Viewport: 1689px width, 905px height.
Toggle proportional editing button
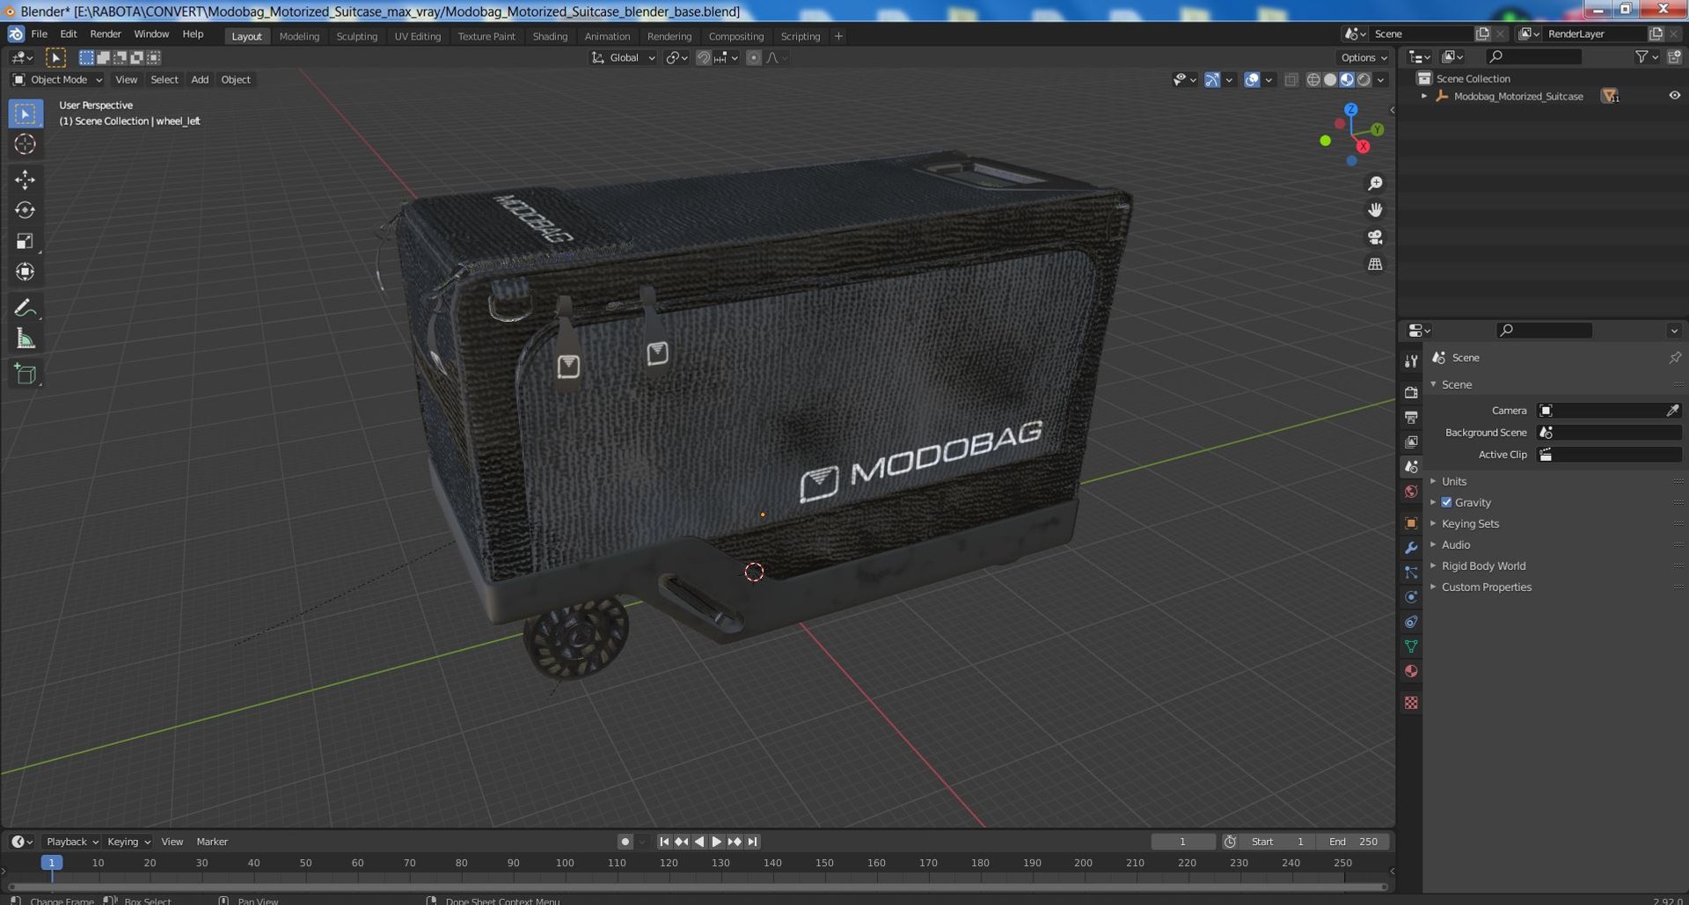(x=753, y=58)
